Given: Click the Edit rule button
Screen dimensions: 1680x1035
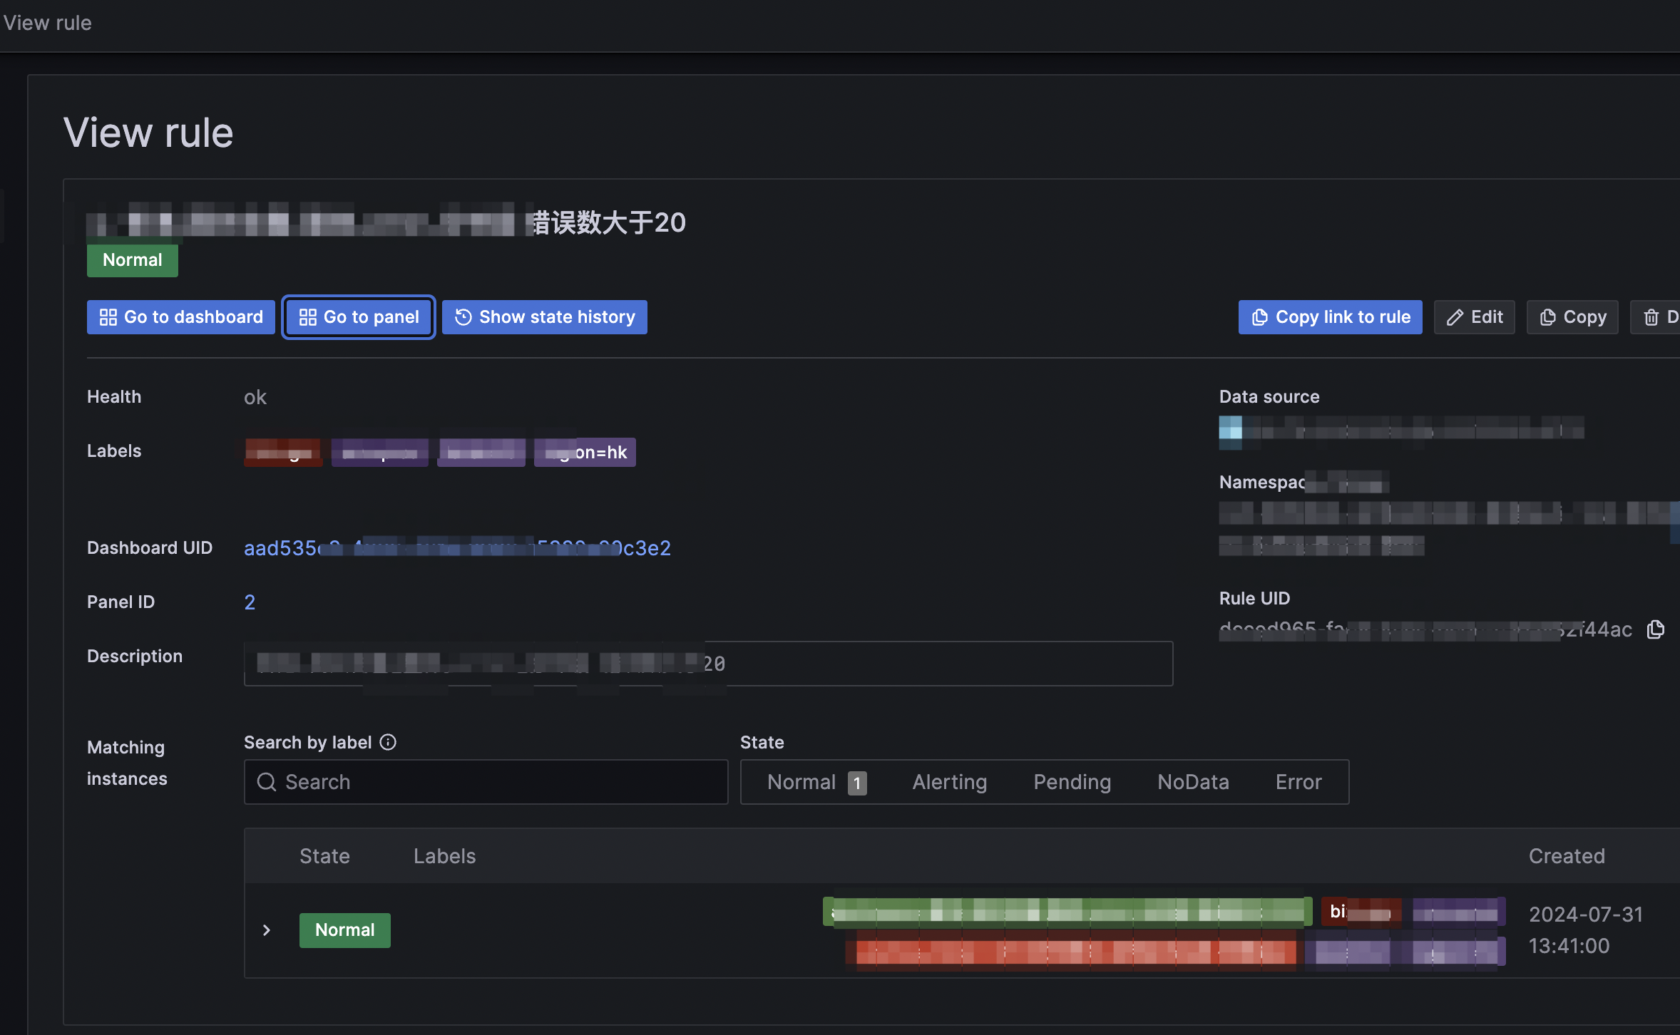Looking at the screenshot, I should point(1475,317).
